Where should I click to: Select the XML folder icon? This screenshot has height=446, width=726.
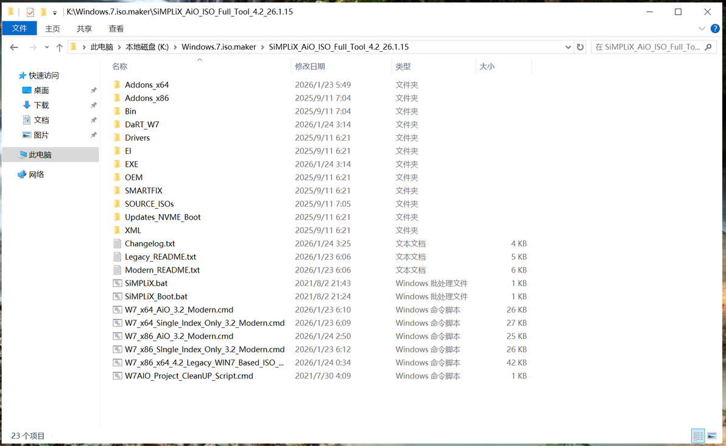(117, 231)
